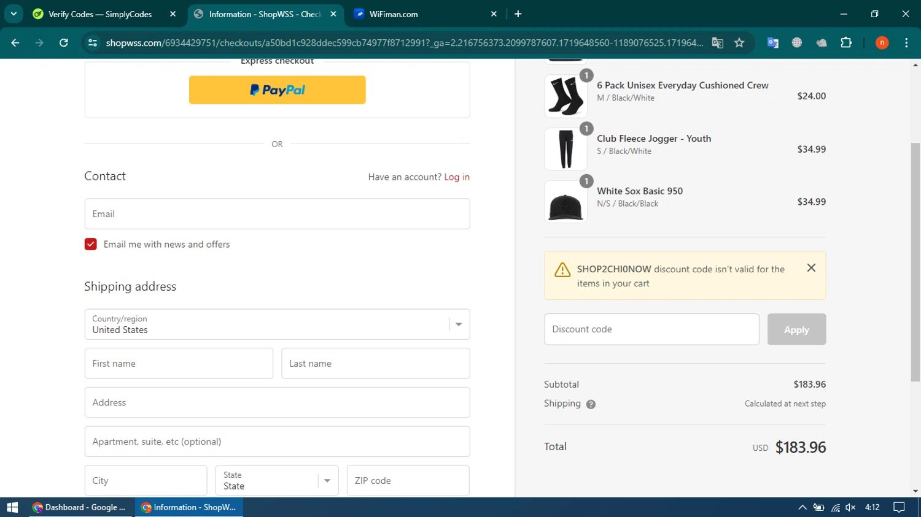Viewport: 921px width, 517px height.
Task: Click the 6 Pack Unisex Everyday Cushioned Crew title
Action: pyautogui.click(x=683, y=85)
